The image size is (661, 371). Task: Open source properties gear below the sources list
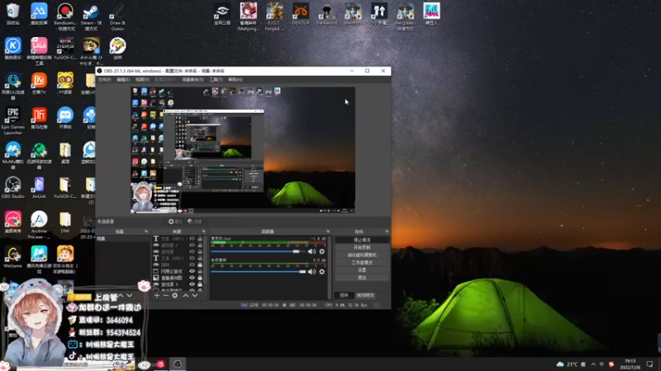[175, 296]
